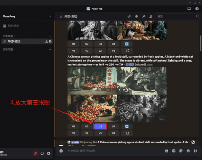Click V4 in the upper button row
This screenshot has width=202, height=160.
click(x=113, y=51)
